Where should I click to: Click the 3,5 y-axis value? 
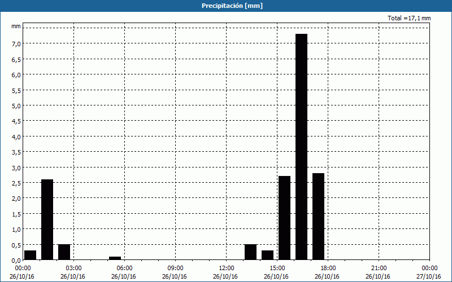click(x=16, y=152)
